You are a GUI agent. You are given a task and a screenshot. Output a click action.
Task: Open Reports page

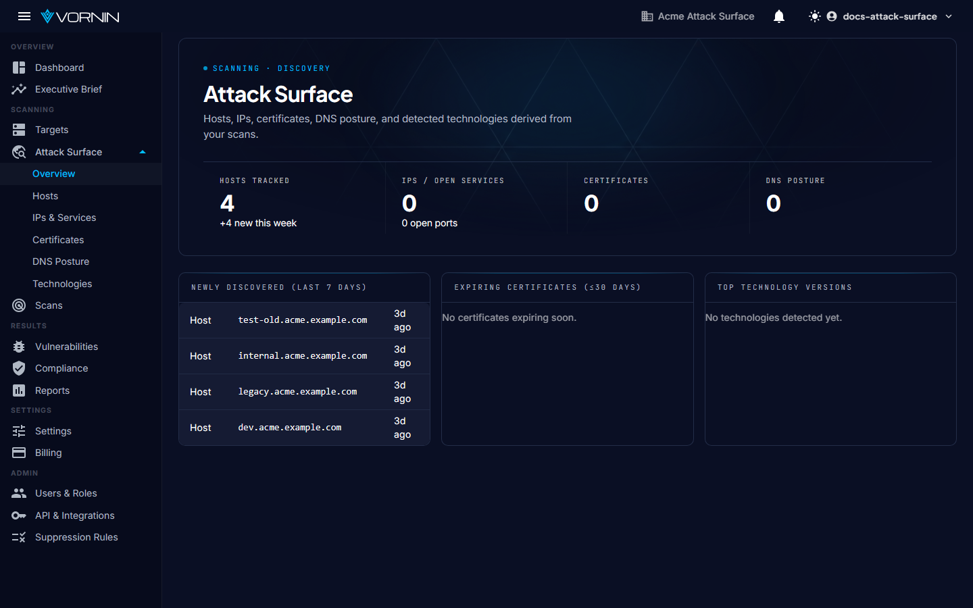[x=52, y=390]
